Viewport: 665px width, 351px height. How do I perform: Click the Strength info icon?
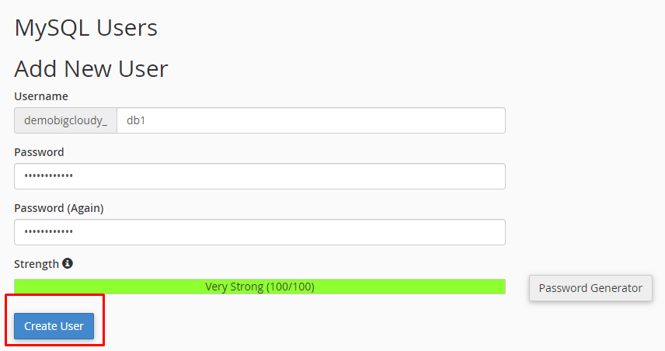68,263
